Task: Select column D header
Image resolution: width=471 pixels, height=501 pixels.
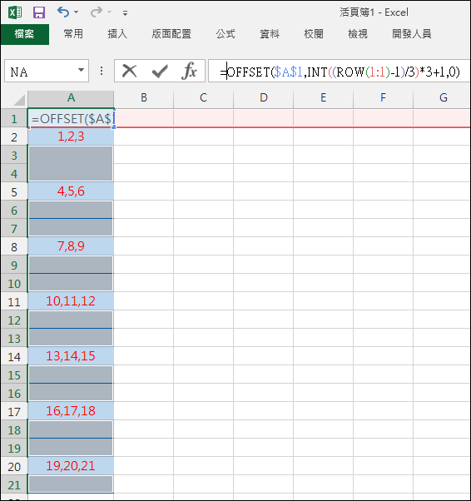Action: [264, 97]
